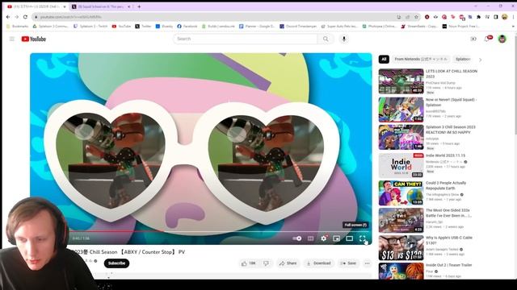Open Inside Out 2 Teaser Trailer video

click(449, 265)
